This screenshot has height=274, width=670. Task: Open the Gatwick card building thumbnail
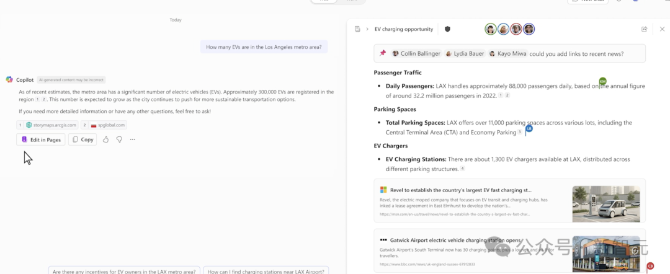[606, 254]
